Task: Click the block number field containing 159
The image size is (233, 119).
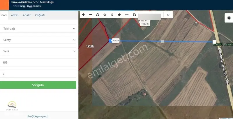Action: [38, 63]
